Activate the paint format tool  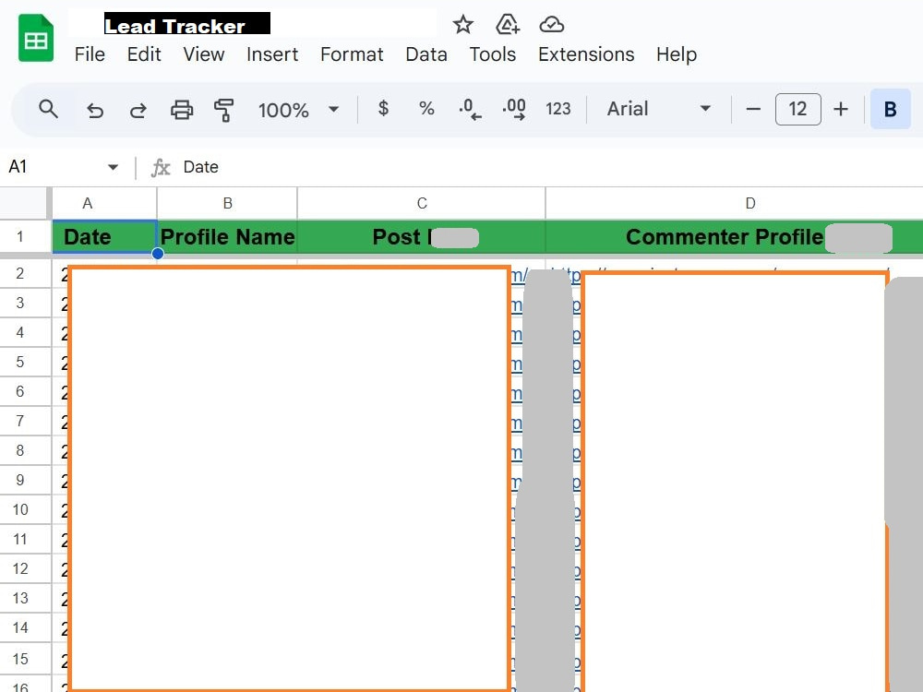[223, 110]
